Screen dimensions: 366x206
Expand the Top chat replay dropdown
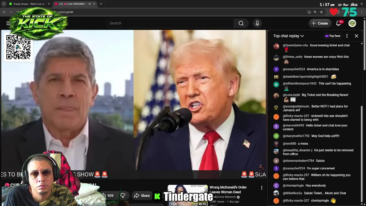[289, 36]
